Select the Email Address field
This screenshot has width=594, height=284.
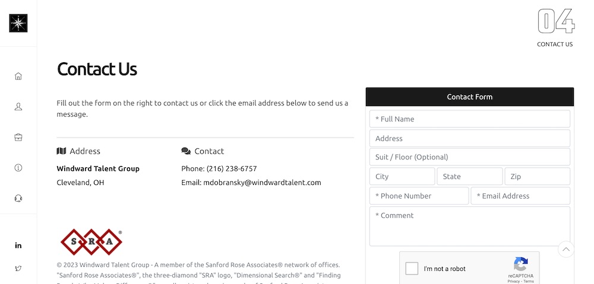520,196
